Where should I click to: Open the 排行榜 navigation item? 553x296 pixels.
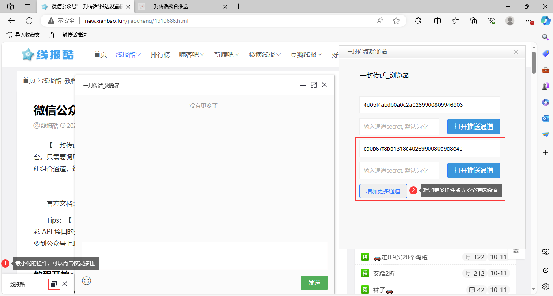pos(160,54)
